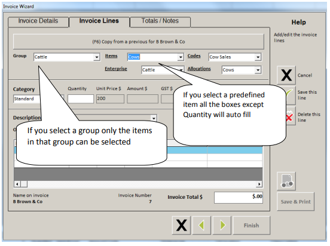Click the large X Cancel icon
Viewport: 330px width, 246px height.
(x=286, y=75)
